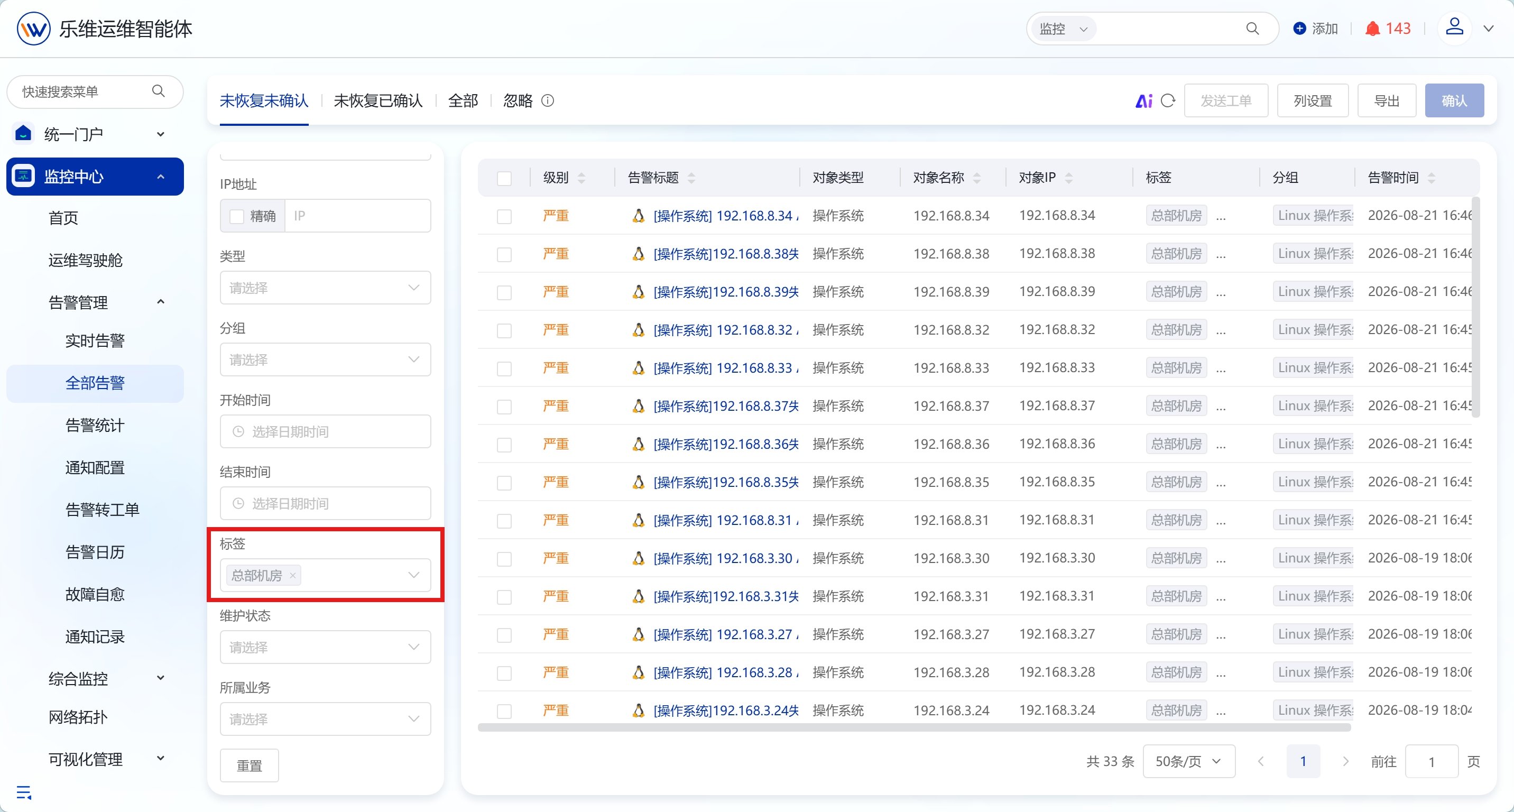This screenshot has width=1514, height=812.
Task: Open the 50条/页 page size dropdown
Action: tap(1188, 761)
